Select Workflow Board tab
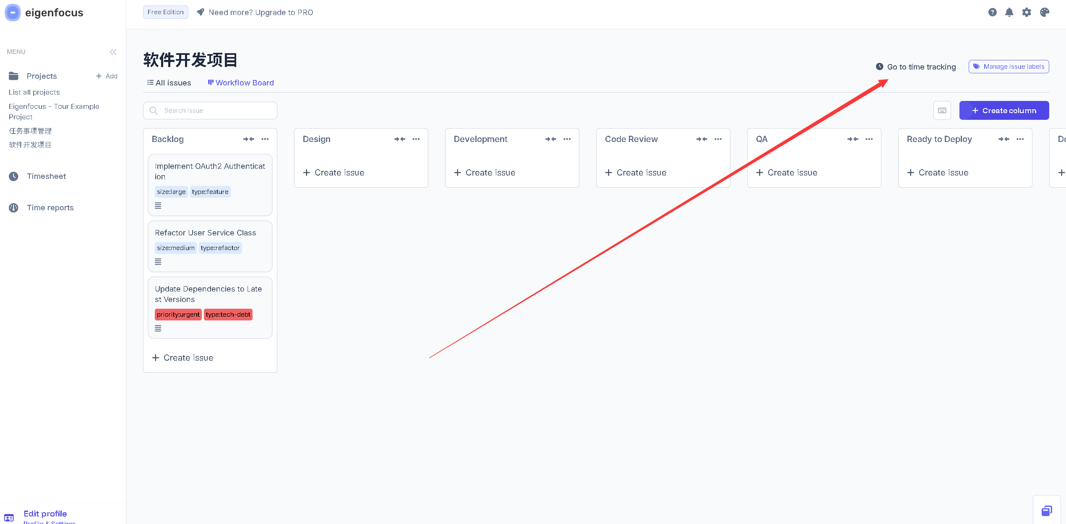Viewport: 1066px width, 524px height. coord(241,83)
